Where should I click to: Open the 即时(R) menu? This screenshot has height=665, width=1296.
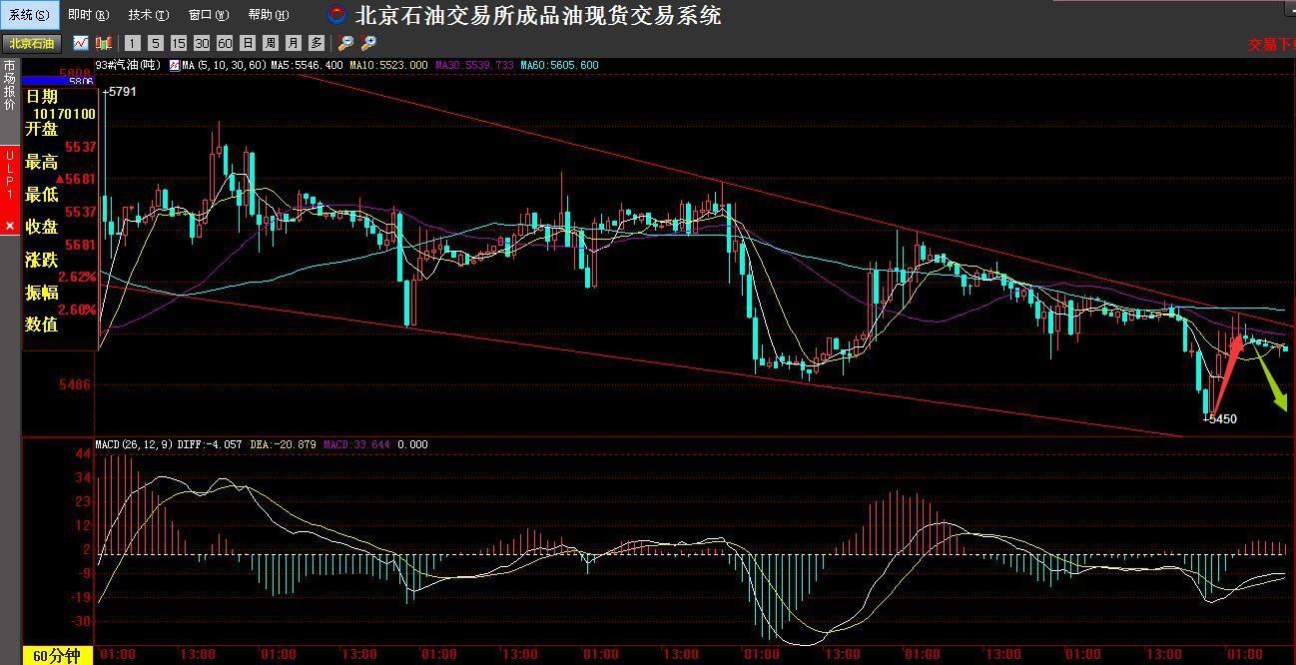coord(88,15)
